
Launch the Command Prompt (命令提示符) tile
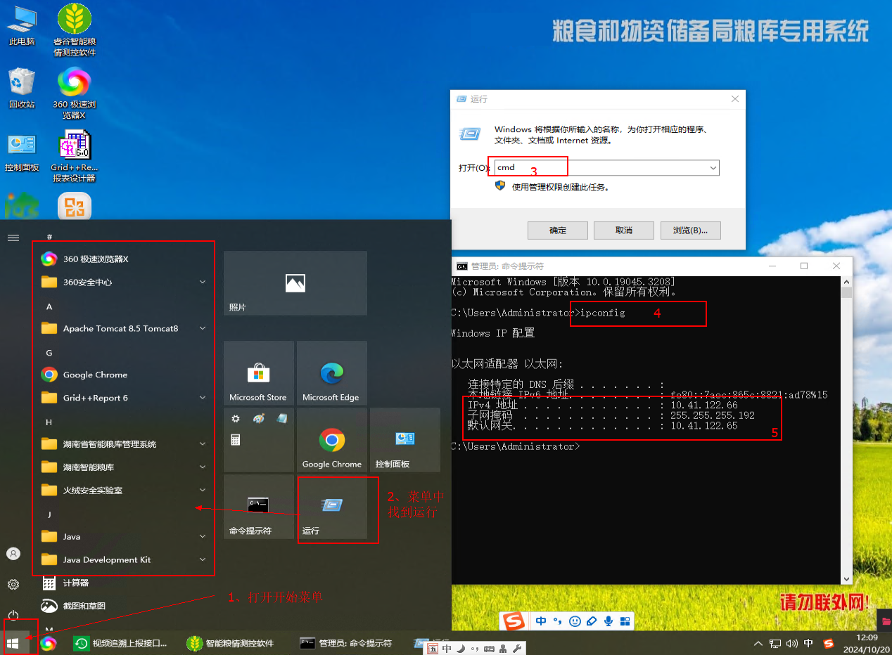[x=258, y=507]
